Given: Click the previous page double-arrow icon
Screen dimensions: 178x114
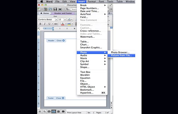Looking at the screenshot, I should [112, 103].
